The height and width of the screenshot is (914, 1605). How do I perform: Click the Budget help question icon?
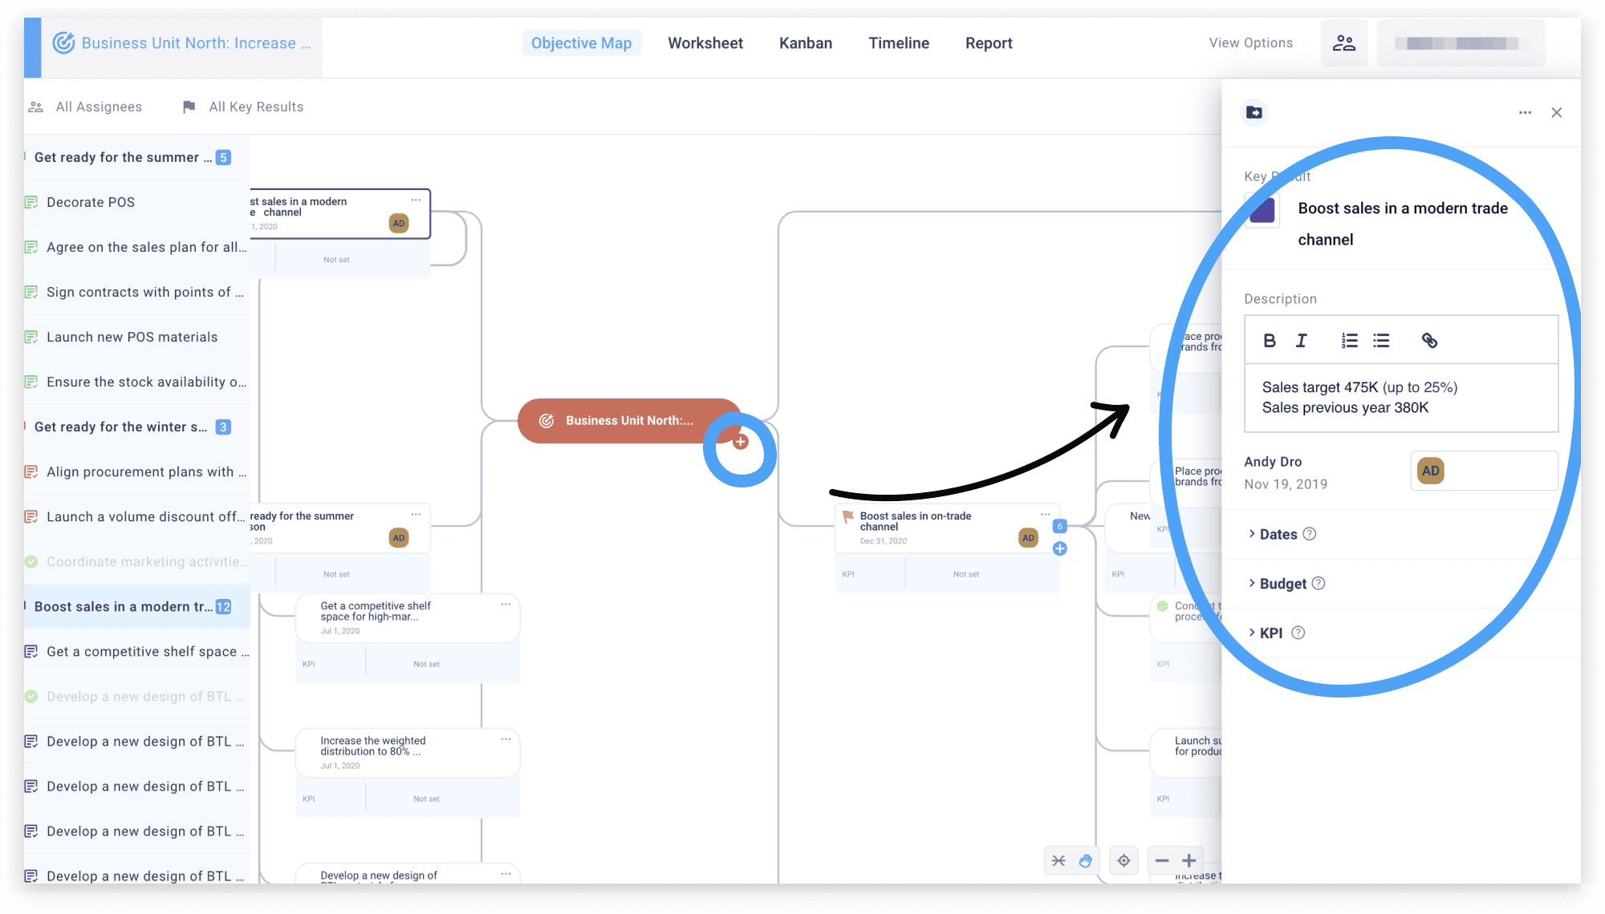(x=1319, y=583)
